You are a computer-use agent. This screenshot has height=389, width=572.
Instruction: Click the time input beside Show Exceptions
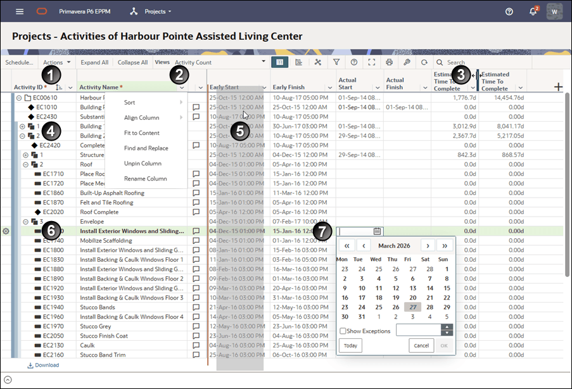419,330
